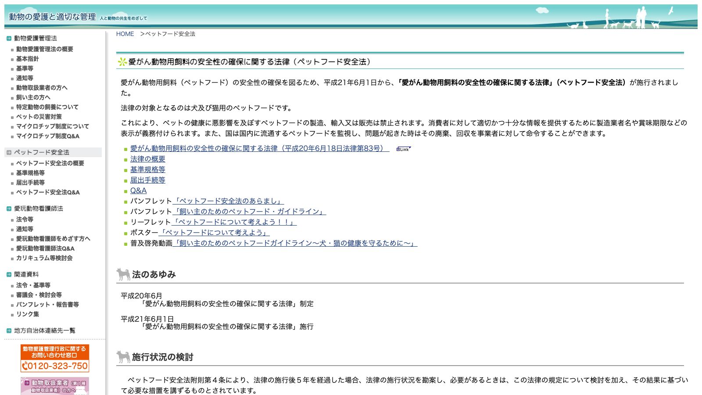Click the dog icon beside 法のあゆみ heading
Screen dimensions: 702x395
(123, 274)
